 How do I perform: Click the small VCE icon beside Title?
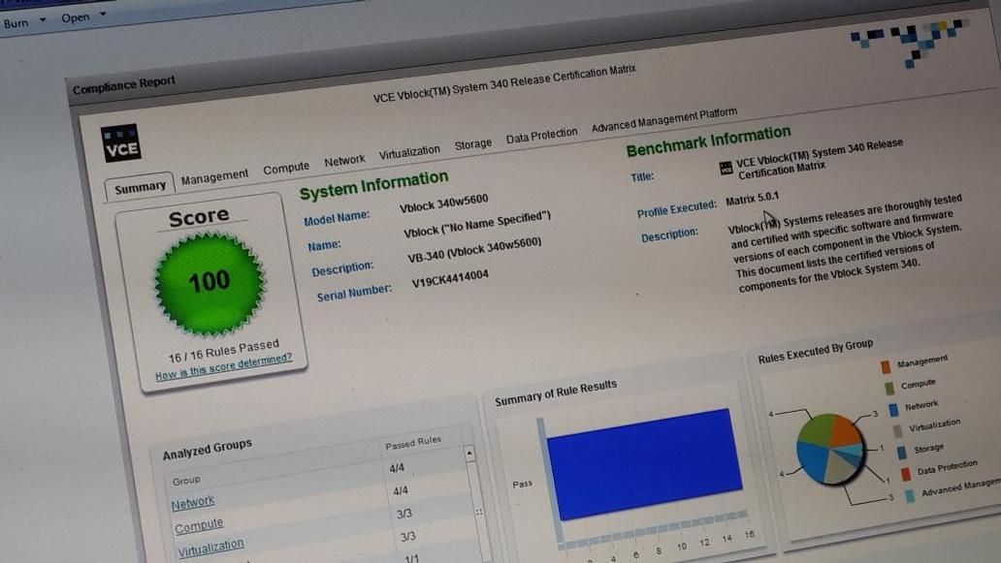point(726,169)
